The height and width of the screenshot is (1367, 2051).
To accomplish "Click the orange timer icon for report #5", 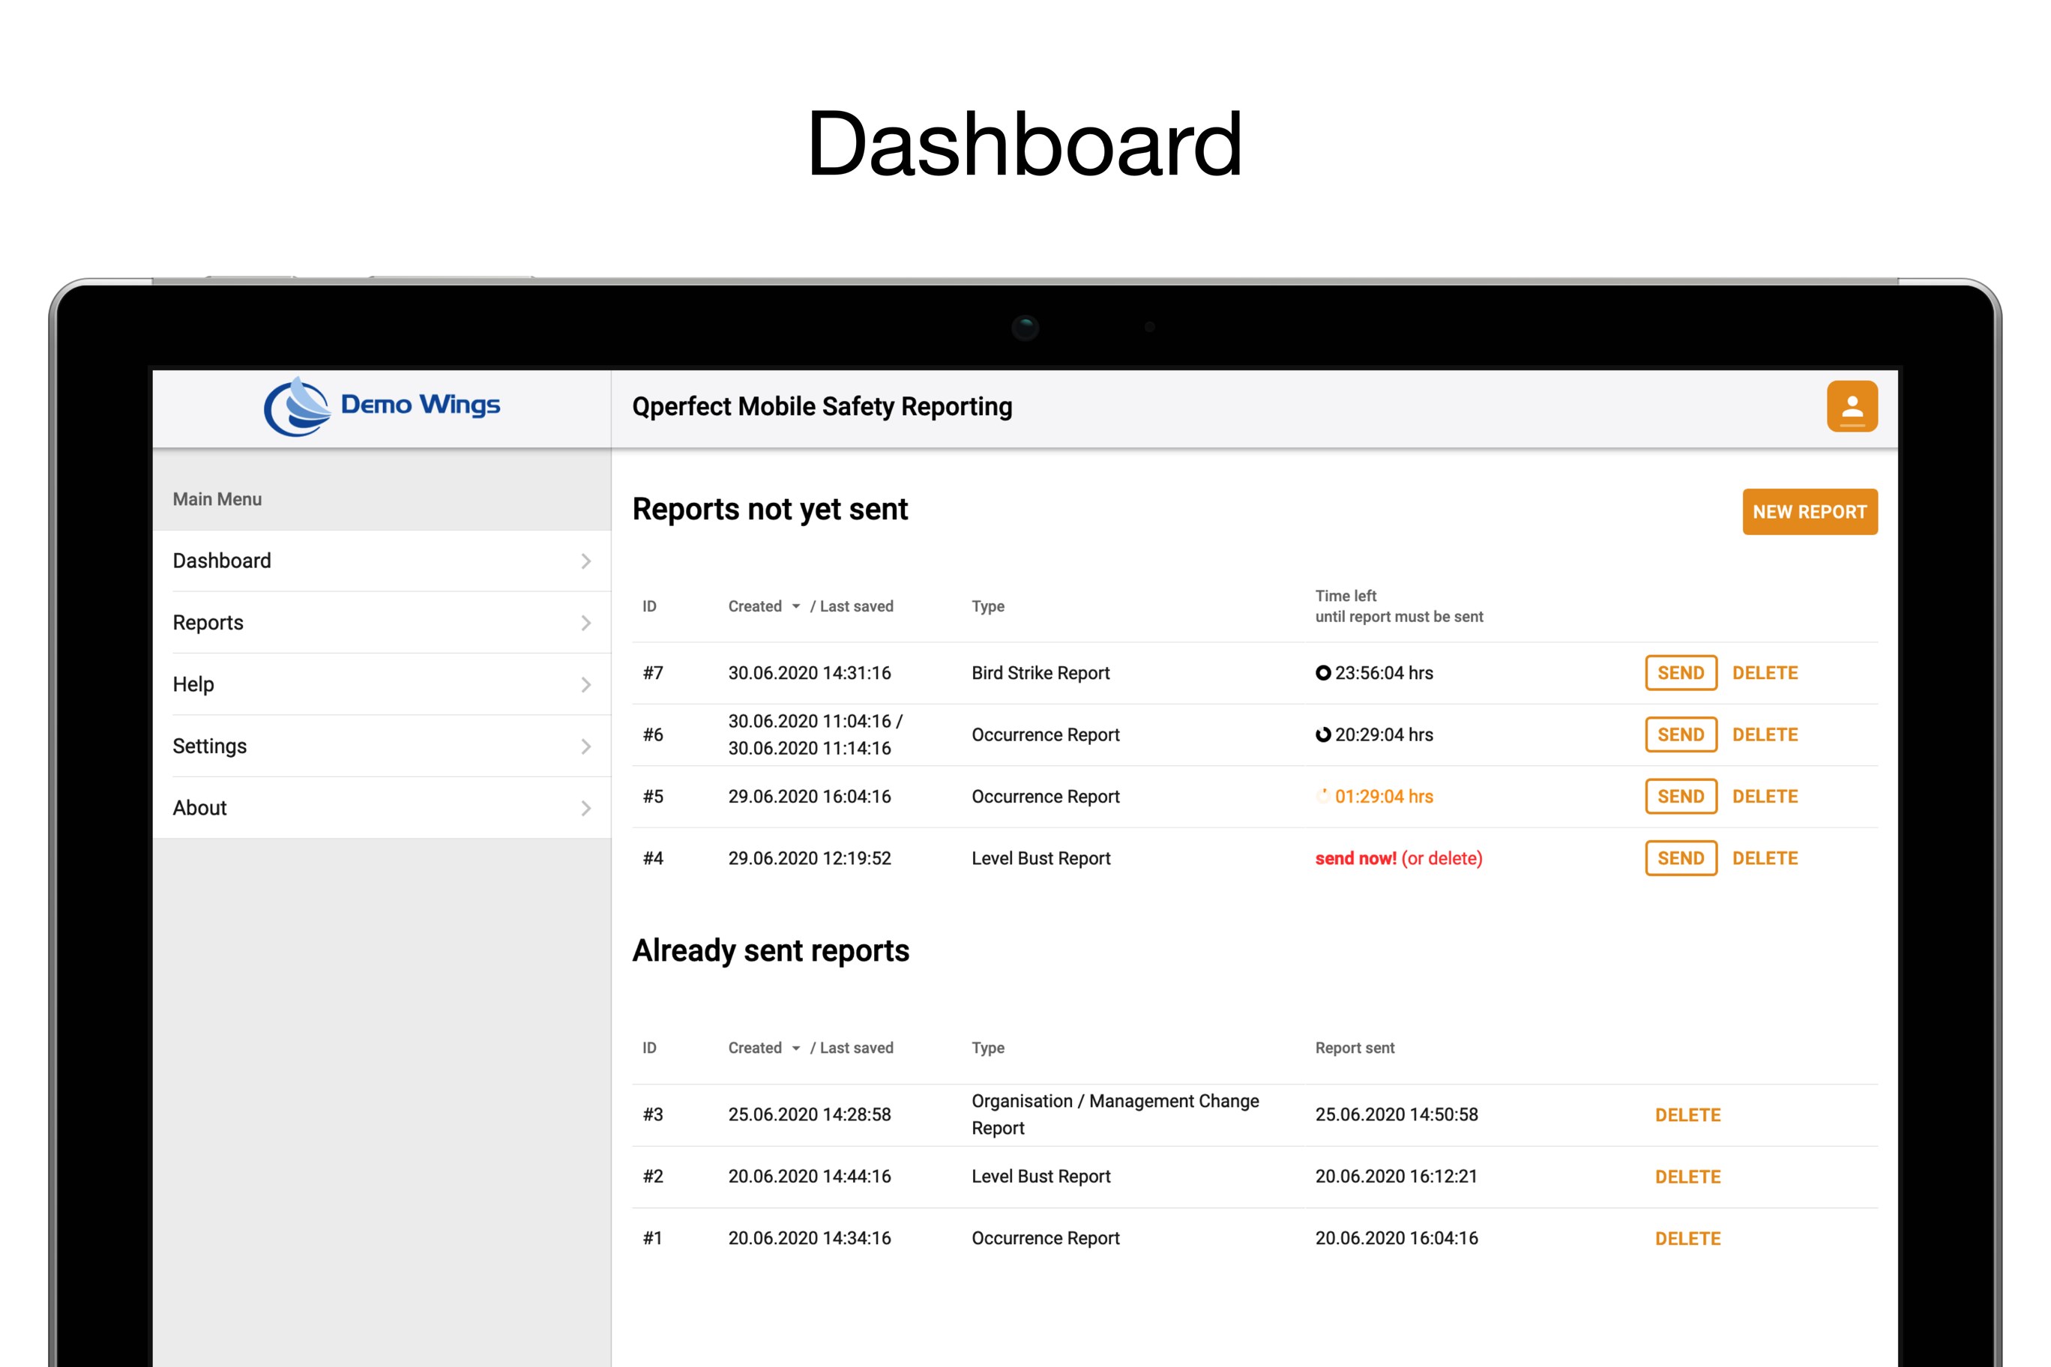I will click(1323, 796).
